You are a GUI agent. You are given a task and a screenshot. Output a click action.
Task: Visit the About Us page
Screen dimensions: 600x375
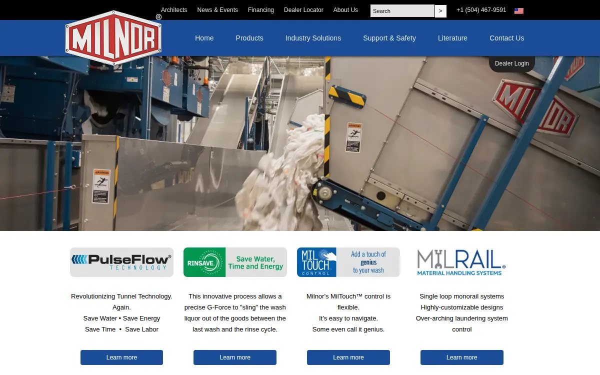tap(345, 10)
